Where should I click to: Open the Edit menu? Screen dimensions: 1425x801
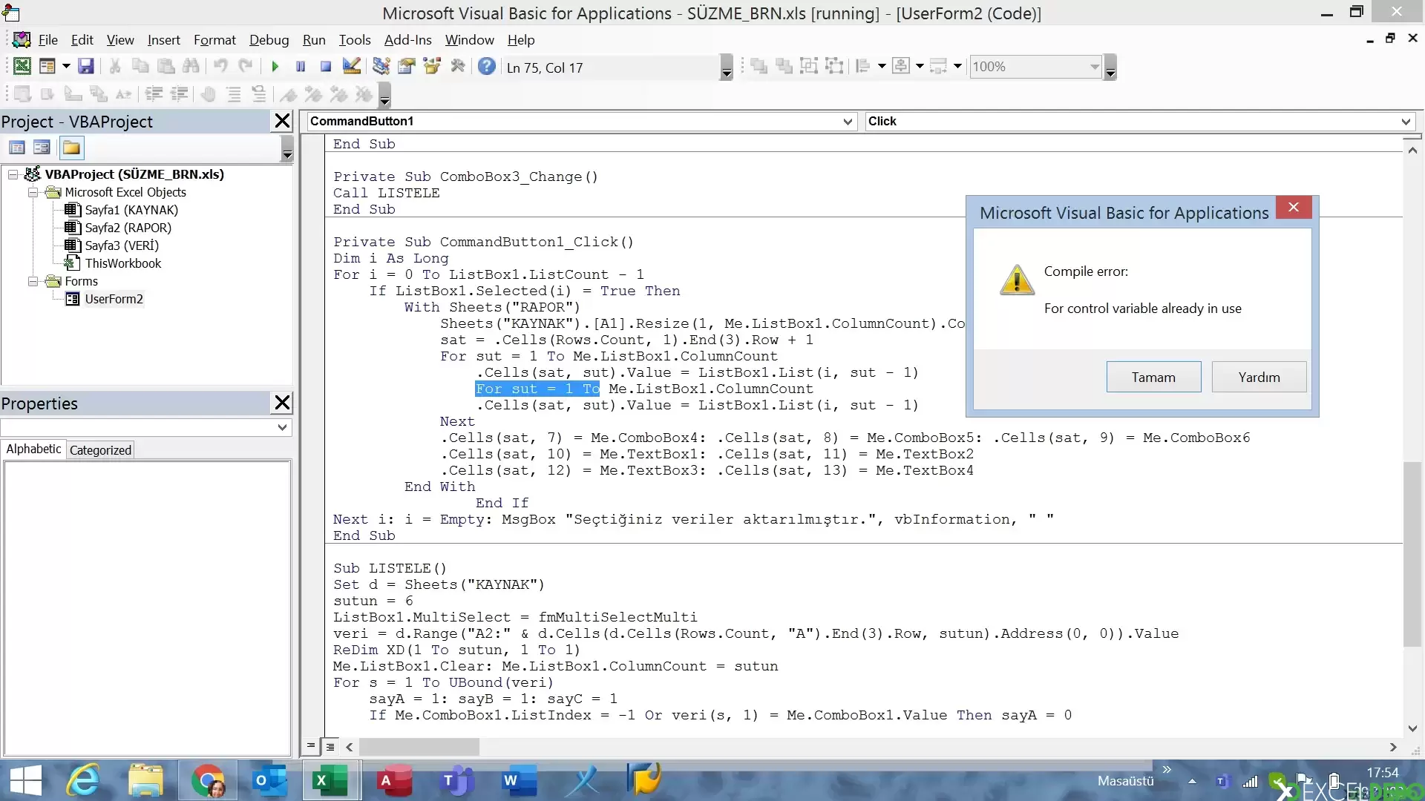point(82,40)
